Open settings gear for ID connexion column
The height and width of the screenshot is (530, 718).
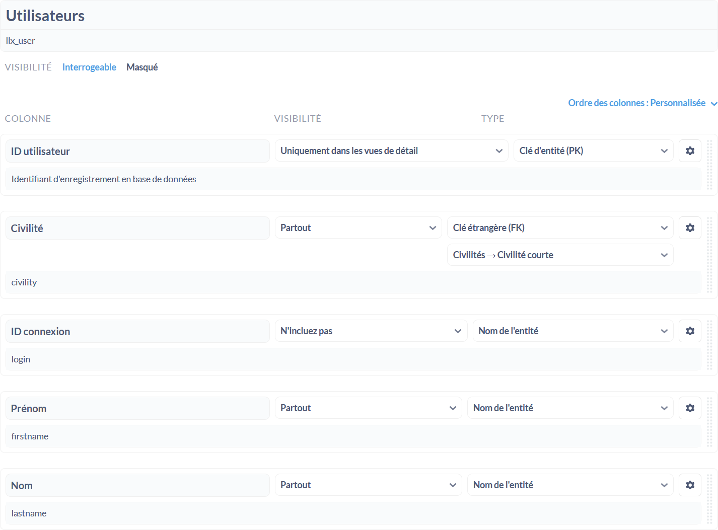click(690, 331)
